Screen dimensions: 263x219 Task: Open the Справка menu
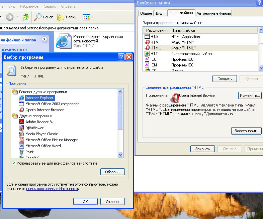pos(68,6)
